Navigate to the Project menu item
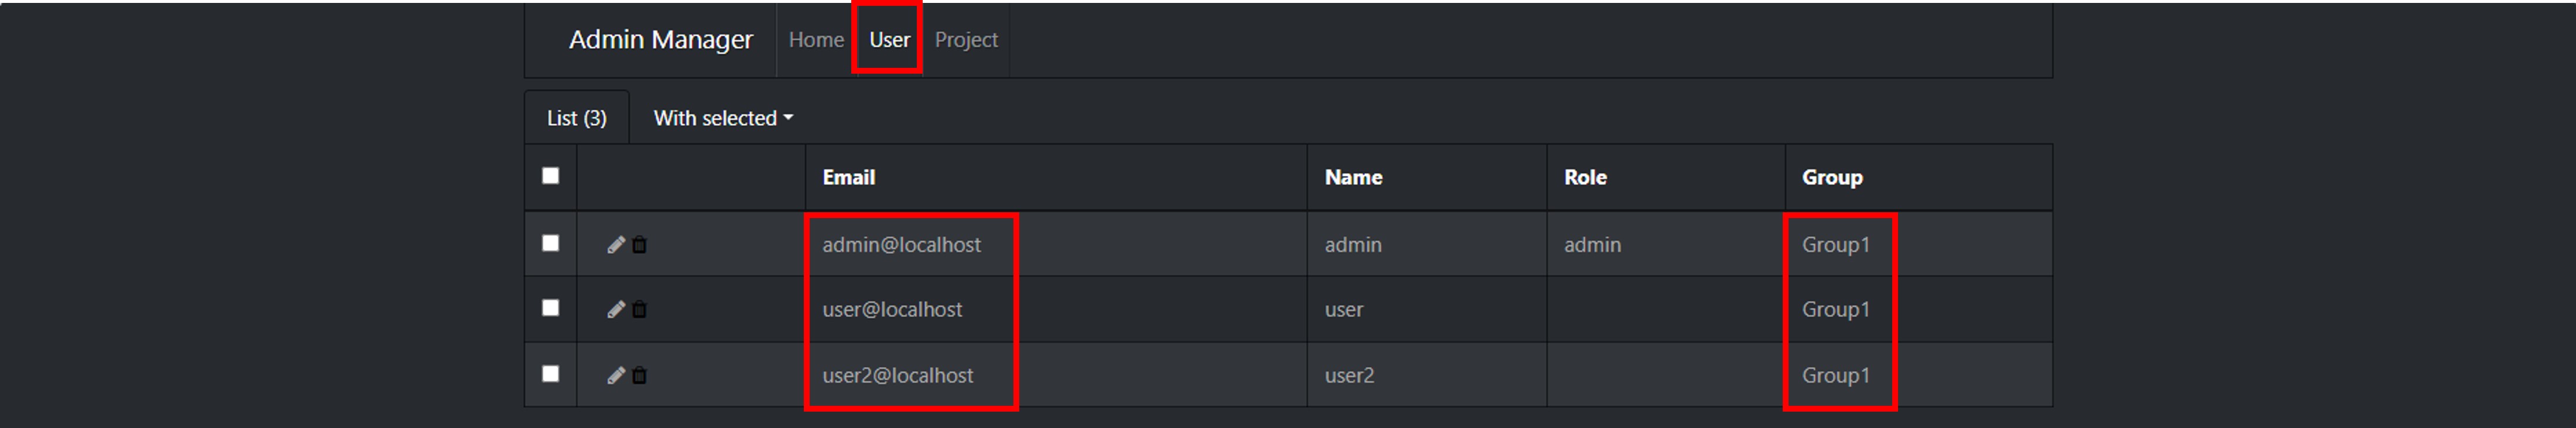The width and height of the screenshot is (2576, 428). pyautogui.click(x=966, y=40)
